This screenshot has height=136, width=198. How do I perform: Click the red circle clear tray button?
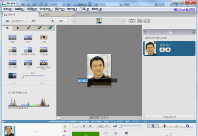65,131
